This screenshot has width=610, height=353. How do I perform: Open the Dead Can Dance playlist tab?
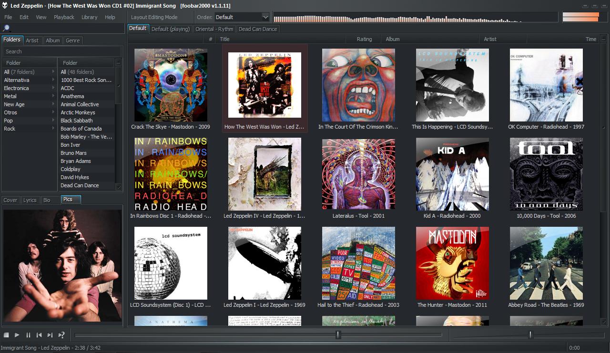coord(258,29)
